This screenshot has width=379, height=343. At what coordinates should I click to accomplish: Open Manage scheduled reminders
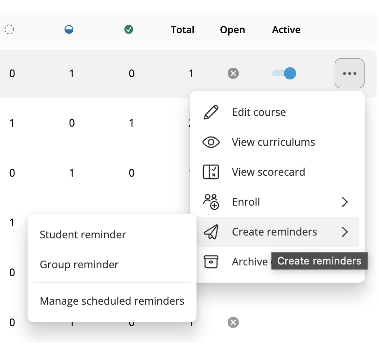(x=112, y=301)
